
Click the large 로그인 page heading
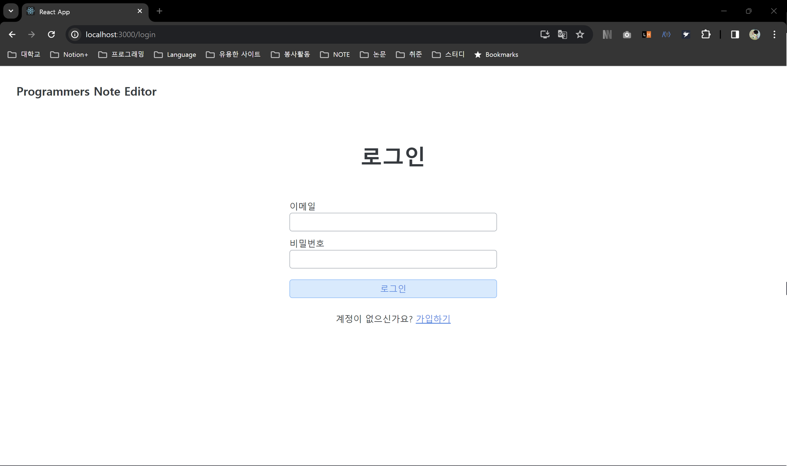point(393,156)
